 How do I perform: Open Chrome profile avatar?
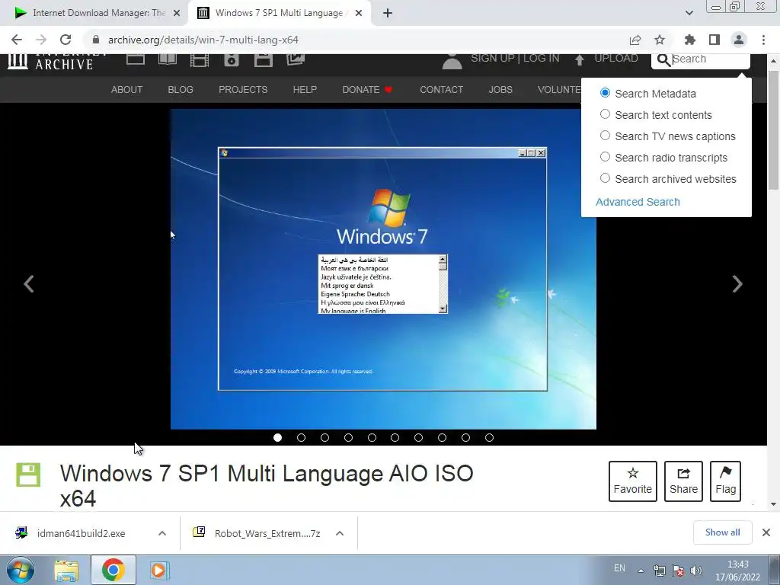(x=739, y=40)
